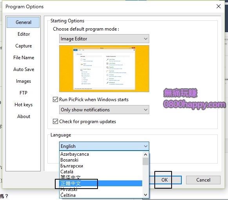
Task: Switch to Hot keys tab
Action: 24,105
